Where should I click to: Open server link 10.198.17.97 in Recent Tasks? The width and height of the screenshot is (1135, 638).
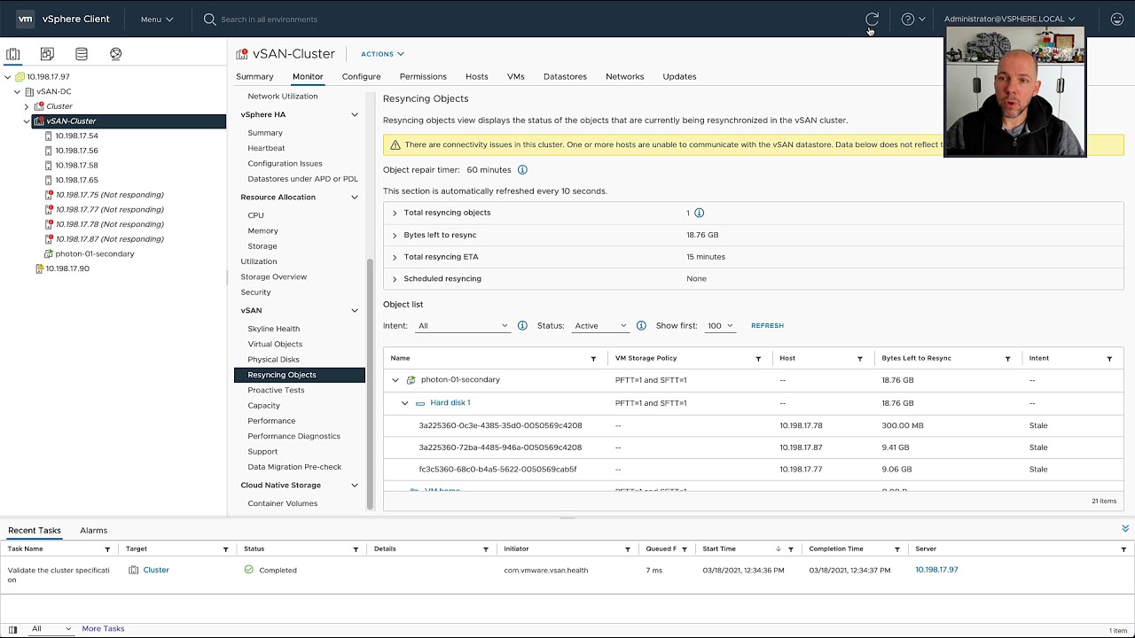(936, 570)
